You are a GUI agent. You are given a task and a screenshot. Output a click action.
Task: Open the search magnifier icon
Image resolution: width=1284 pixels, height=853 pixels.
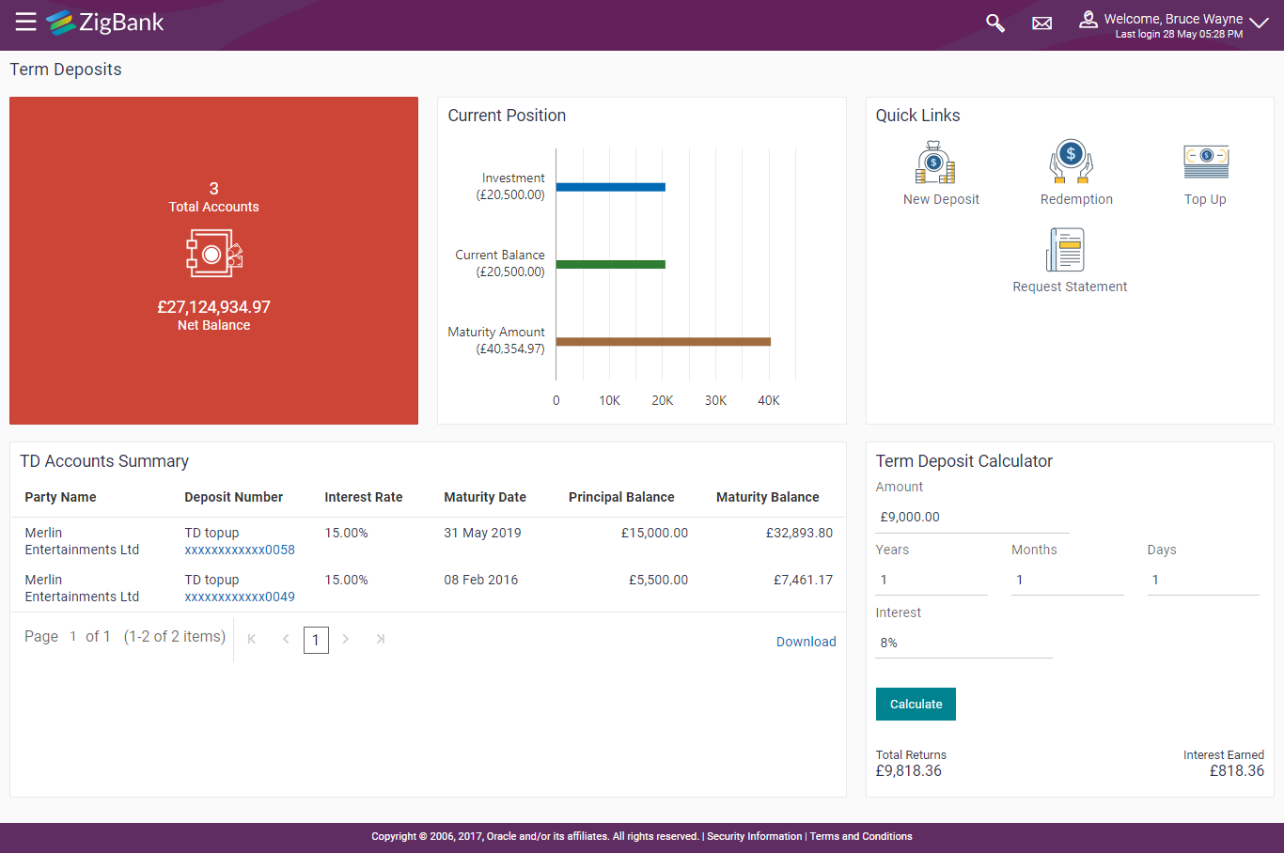click(x=994, y=23)
